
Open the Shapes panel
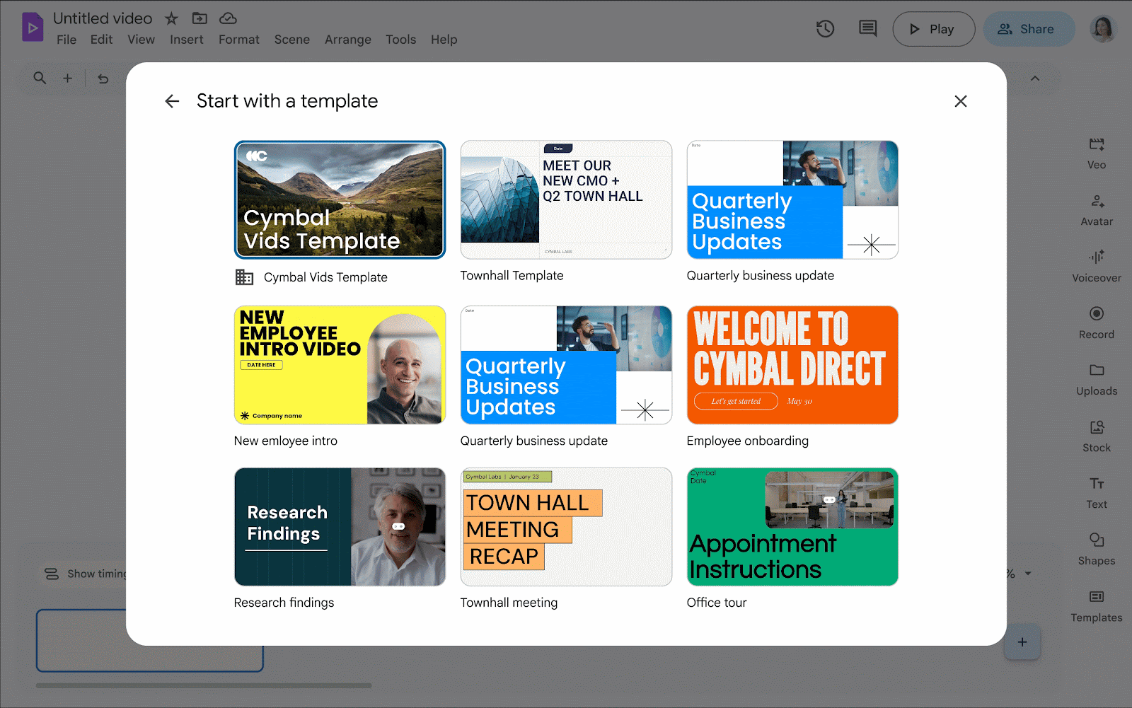[x=1096, y=549]
